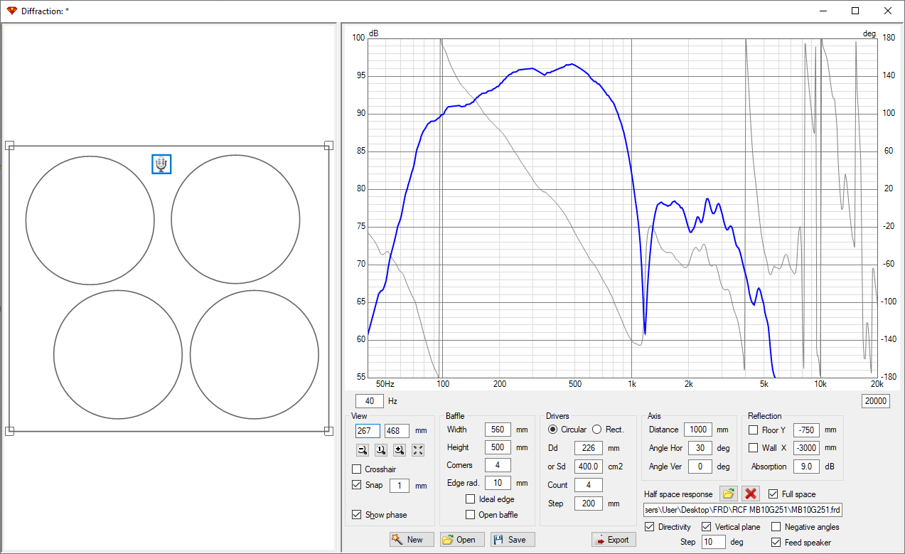Enable the Crosshair checkbox

click(357, 469)
